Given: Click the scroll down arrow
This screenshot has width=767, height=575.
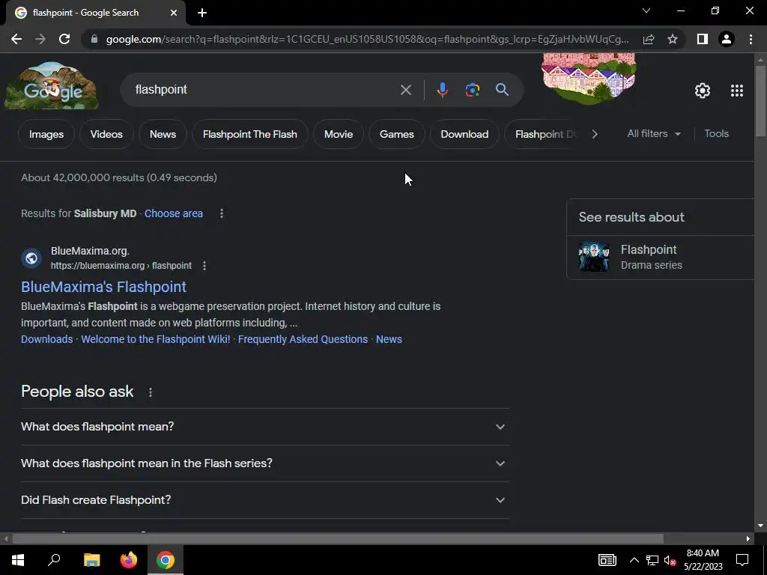Looking at the screenshot, I should tap(760, 526).
